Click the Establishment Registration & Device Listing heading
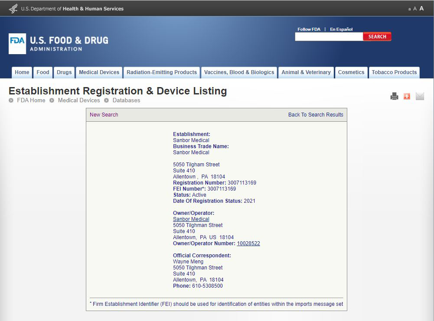The width and height of the screenshot is (434, 321). [x=118, y=91]
